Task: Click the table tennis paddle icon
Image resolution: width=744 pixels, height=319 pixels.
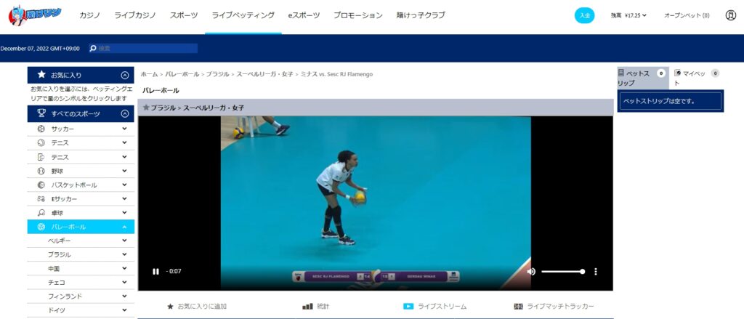Action: coord(41,213)
